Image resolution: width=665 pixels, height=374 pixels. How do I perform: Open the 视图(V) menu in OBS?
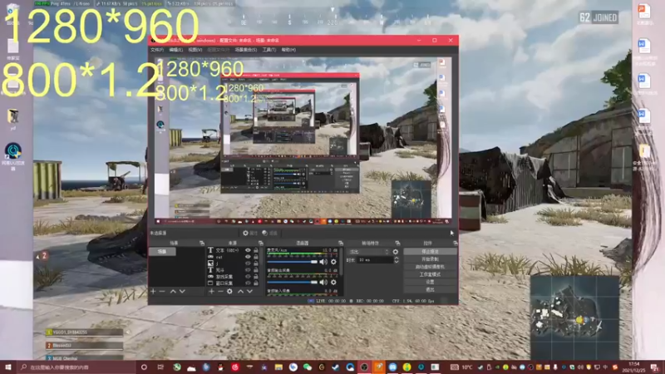pos(195,50)
